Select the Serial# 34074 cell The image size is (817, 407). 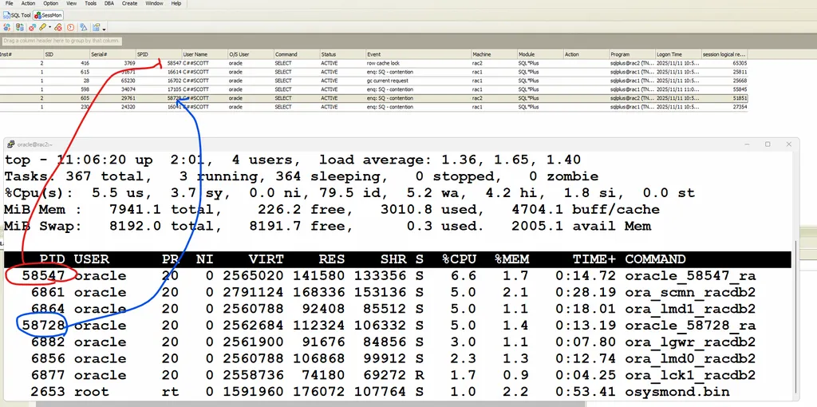click(112, 89)
